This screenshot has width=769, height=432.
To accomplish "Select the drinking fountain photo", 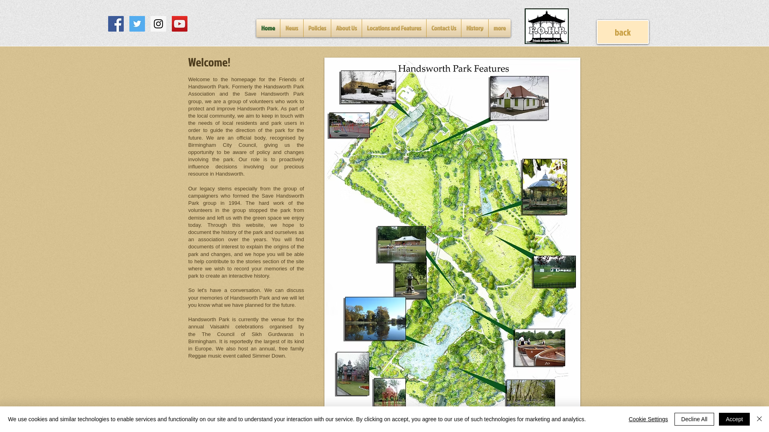I will tap(411, 281).
